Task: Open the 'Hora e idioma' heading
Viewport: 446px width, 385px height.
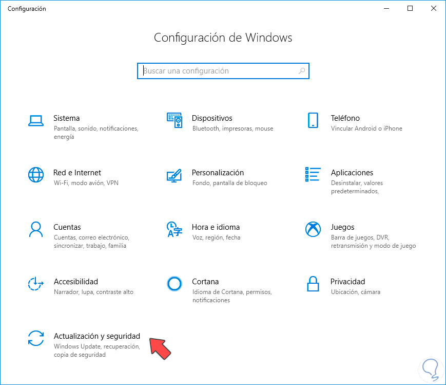Action: (216, 227)
